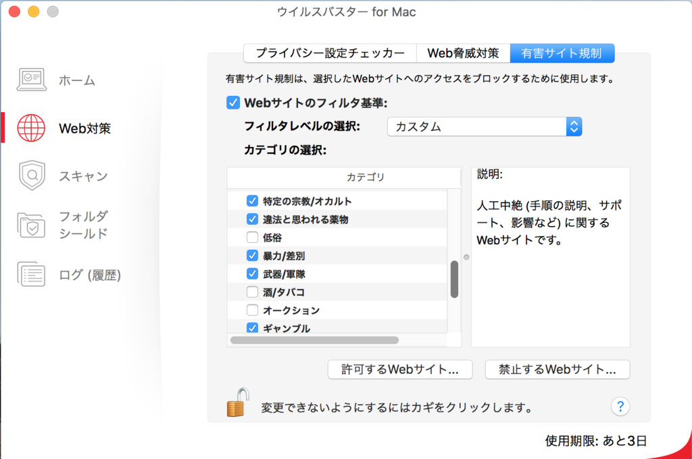Click the split divider handle beside category list
The height and width of the screenshot is (459, 692).
click(x=466, y=257)
